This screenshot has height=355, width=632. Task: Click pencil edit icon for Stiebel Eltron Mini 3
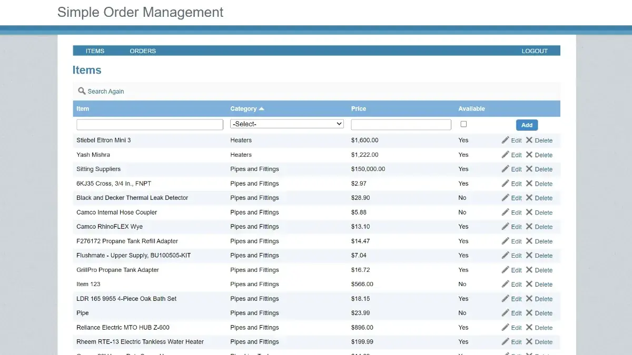(x=506, y=140)
